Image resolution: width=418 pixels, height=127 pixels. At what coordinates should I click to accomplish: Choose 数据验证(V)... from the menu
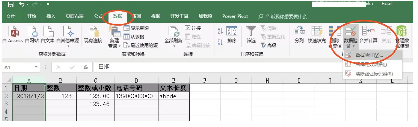[373, 55]
